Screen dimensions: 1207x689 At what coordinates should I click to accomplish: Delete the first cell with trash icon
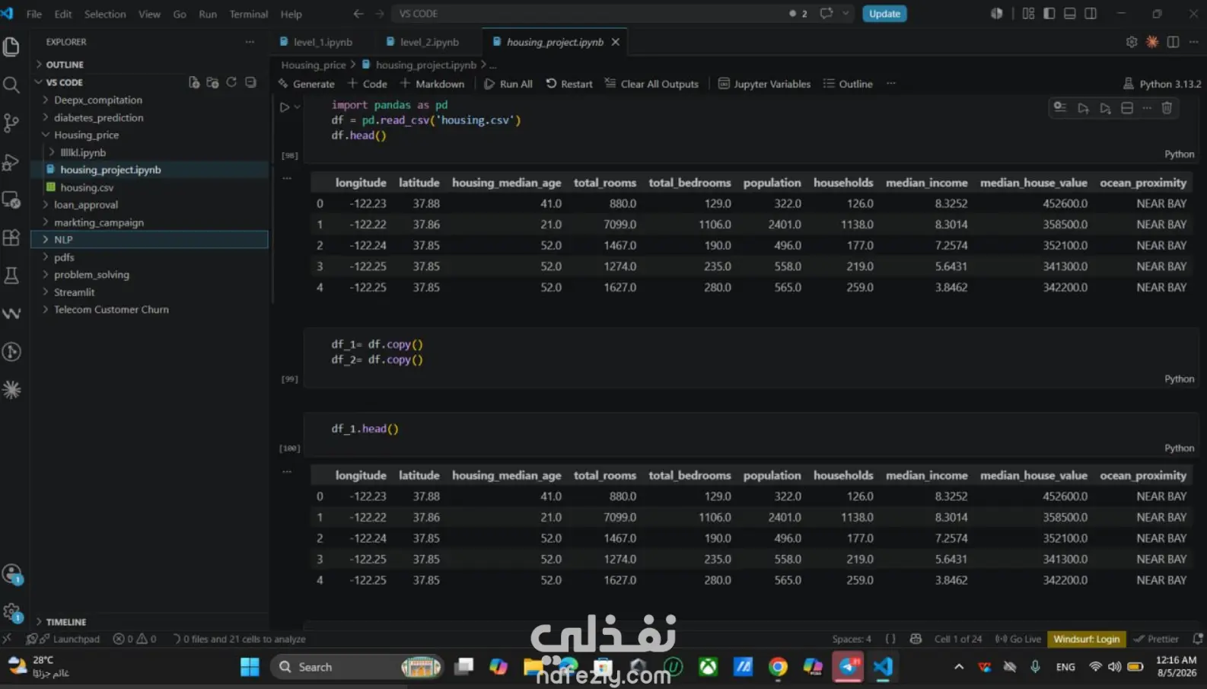(1167, 108)
